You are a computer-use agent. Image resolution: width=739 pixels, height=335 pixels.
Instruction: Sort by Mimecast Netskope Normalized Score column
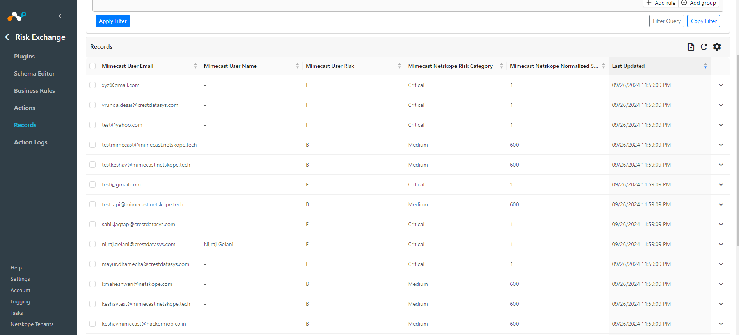coord(604,66)
